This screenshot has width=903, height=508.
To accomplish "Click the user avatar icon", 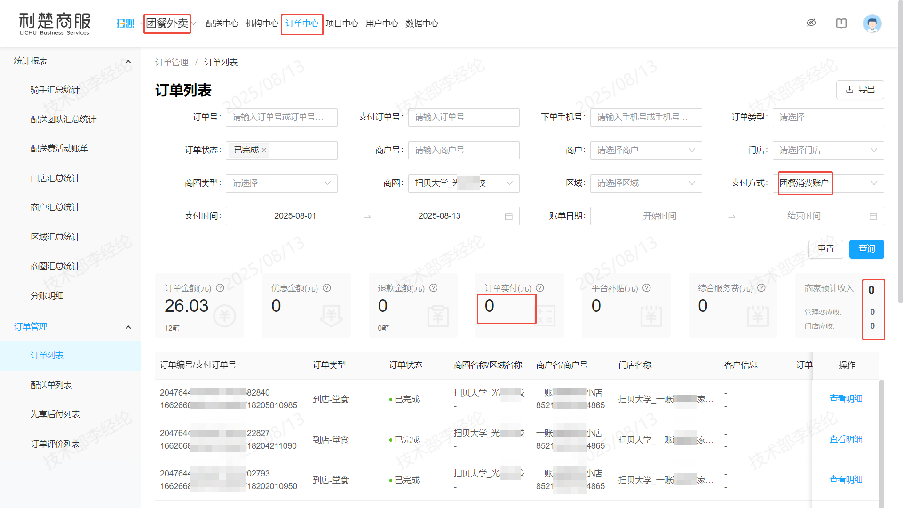I will coord(872,24).
